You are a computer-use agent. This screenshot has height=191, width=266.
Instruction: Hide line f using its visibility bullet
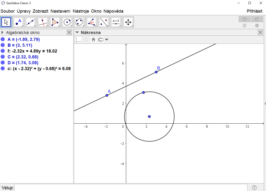(3, 51)
